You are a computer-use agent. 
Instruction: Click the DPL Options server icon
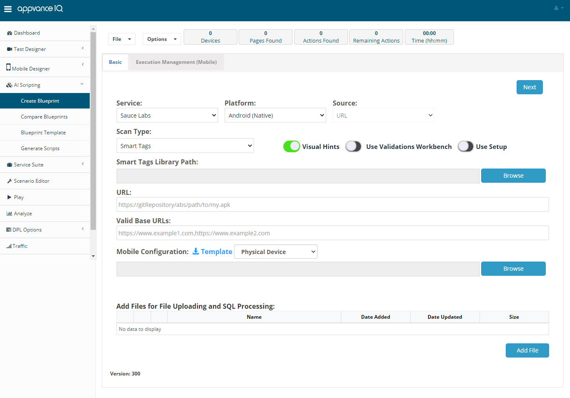coord(9,230)
